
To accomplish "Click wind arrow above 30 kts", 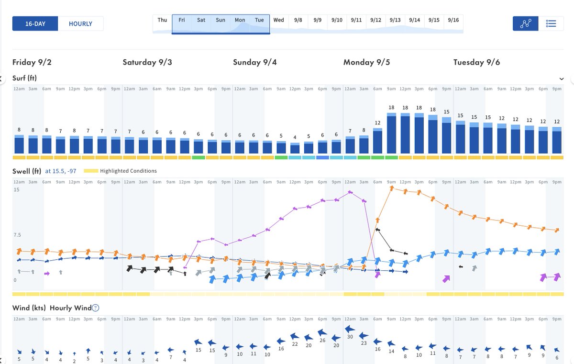I will coord(350,329).
